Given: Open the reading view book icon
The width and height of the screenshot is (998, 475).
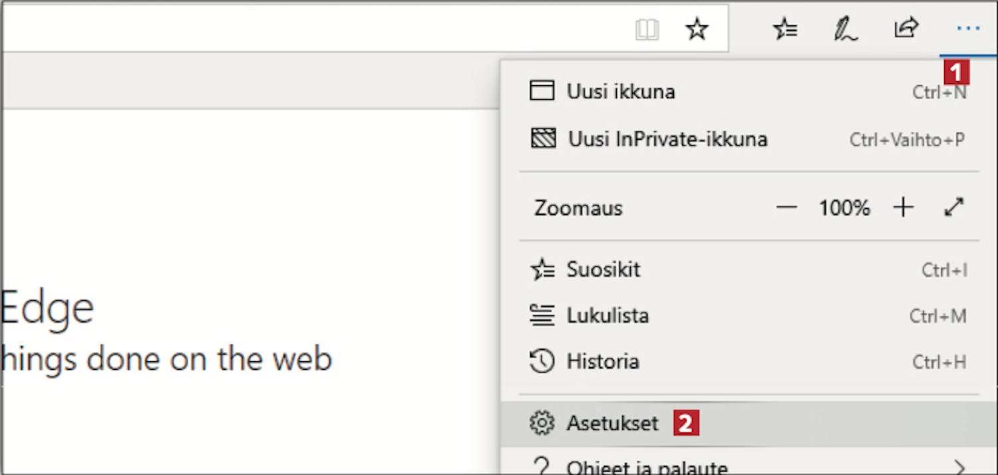Looking at the screenshot, I should click(x=647, y=30).
